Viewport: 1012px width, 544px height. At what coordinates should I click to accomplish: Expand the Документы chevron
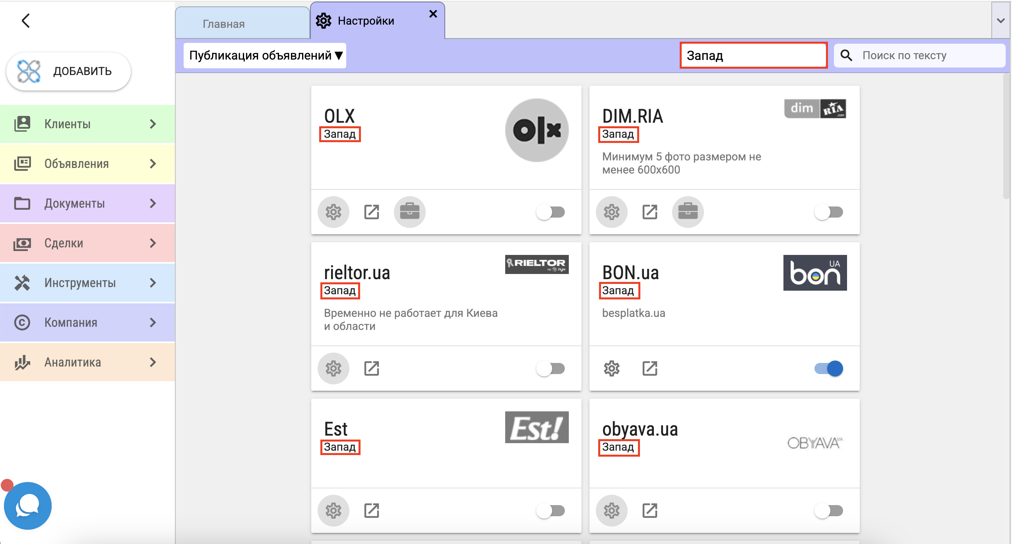click(x=153, y=203)
